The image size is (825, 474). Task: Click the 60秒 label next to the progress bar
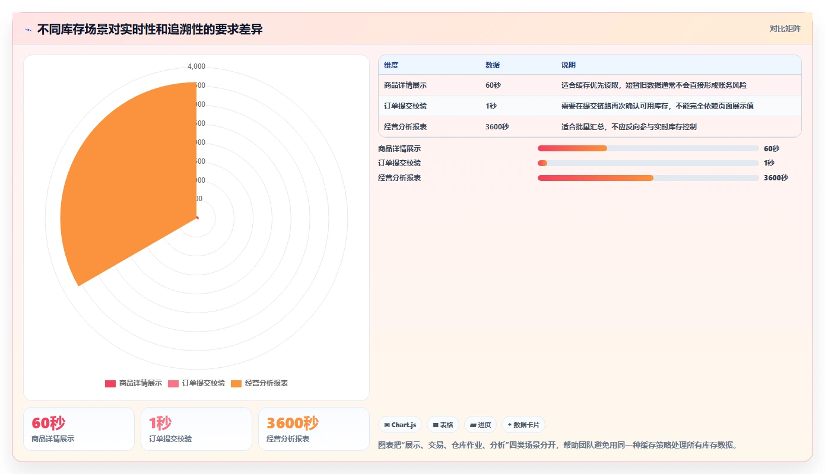(x=772, y=149)
